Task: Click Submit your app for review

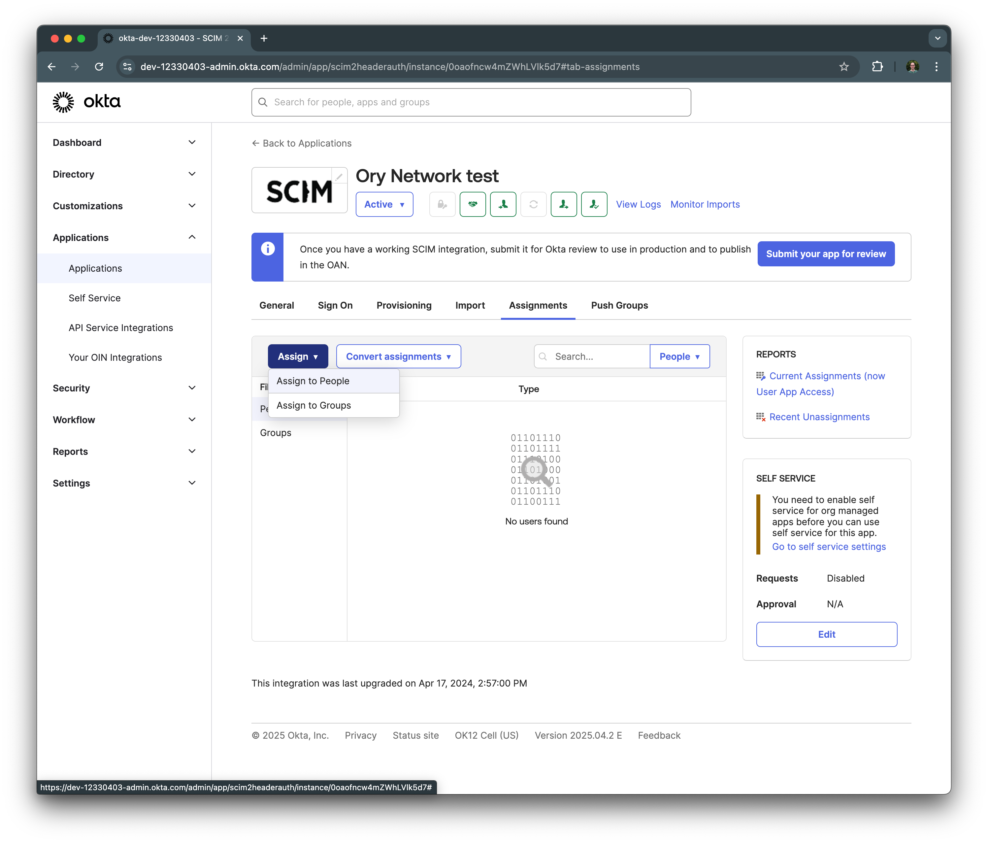Action: pyautogui.click(x=825, y=254)
